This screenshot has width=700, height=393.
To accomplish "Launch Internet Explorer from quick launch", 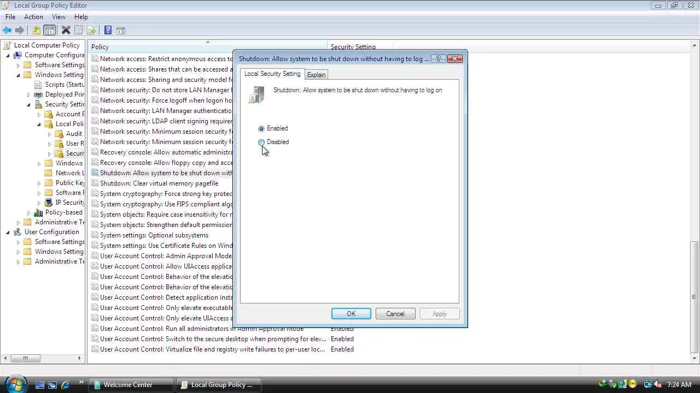I will point(65,385).
